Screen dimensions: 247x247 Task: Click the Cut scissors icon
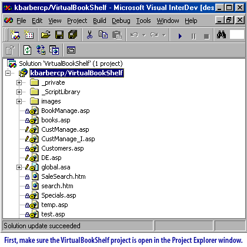[x=89, y=35]
